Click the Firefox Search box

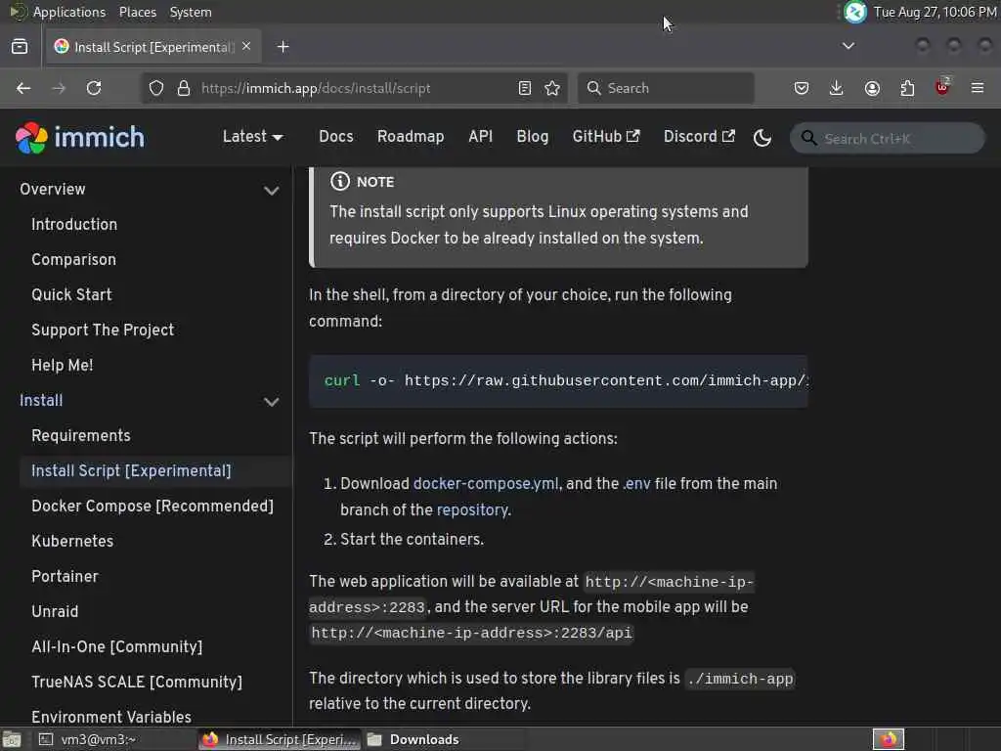pyautogui.click(x=666, y=88)
